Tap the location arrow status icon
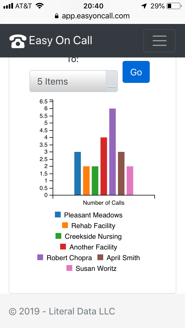The image size is (185, 328). tap(144, 6)
